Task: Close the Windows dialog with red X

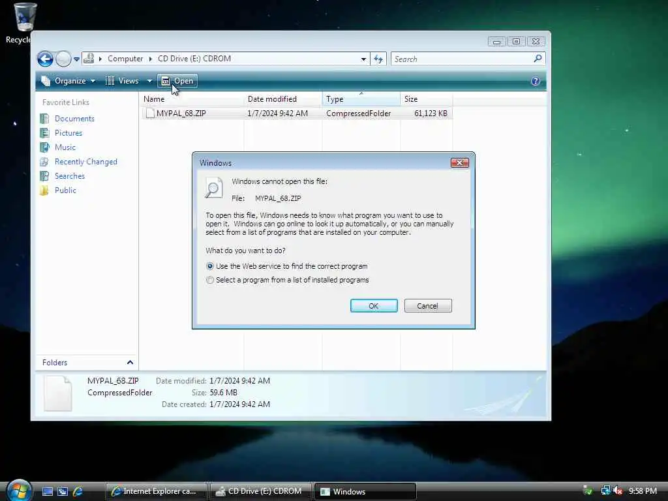Action: tap(460, 162)
